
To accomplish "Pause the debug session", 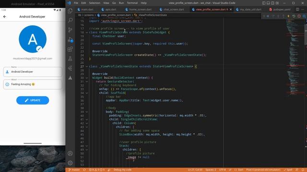I will pyautogui.click(x=268, y=16).
